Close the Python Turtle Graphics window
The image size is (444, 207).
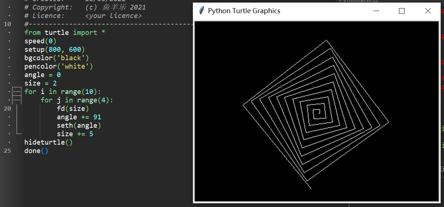tap(428, 11)
